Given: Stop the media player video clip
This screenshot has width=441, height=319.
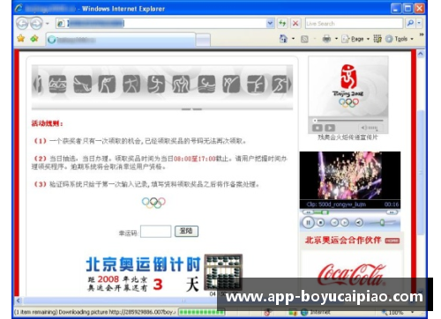Looking at the screenshot, I should click(321, 223).
